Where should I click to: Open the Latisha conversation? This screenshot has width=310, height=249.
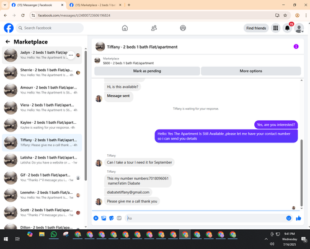42,160
